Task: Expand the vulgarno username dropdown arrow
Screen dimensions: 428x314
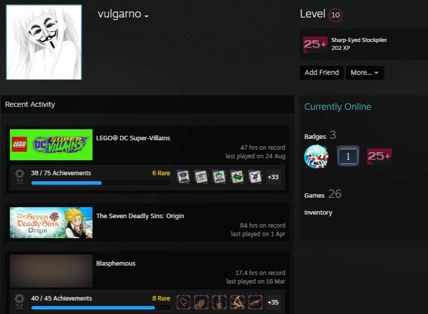Action: click(x=147, y=16)
